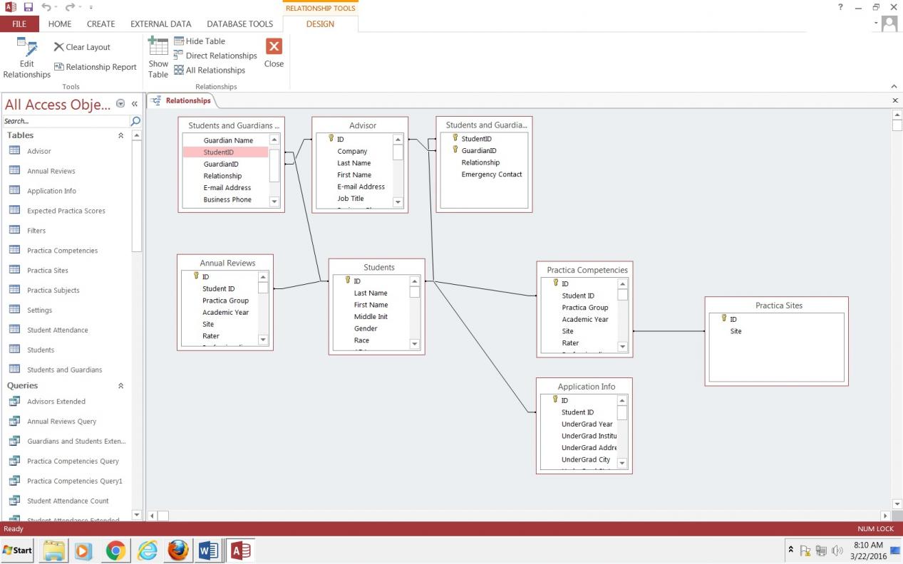Screen dimensions: 903x564
Task: Select the Practica Competencies Query1 item
Action: pos(74,481)
